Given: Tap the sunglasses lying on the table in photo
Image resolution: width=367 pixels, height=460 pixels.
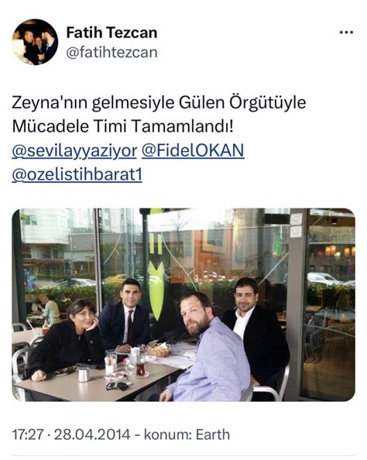Looking at the screenshot, I should (x=118, y=386).
